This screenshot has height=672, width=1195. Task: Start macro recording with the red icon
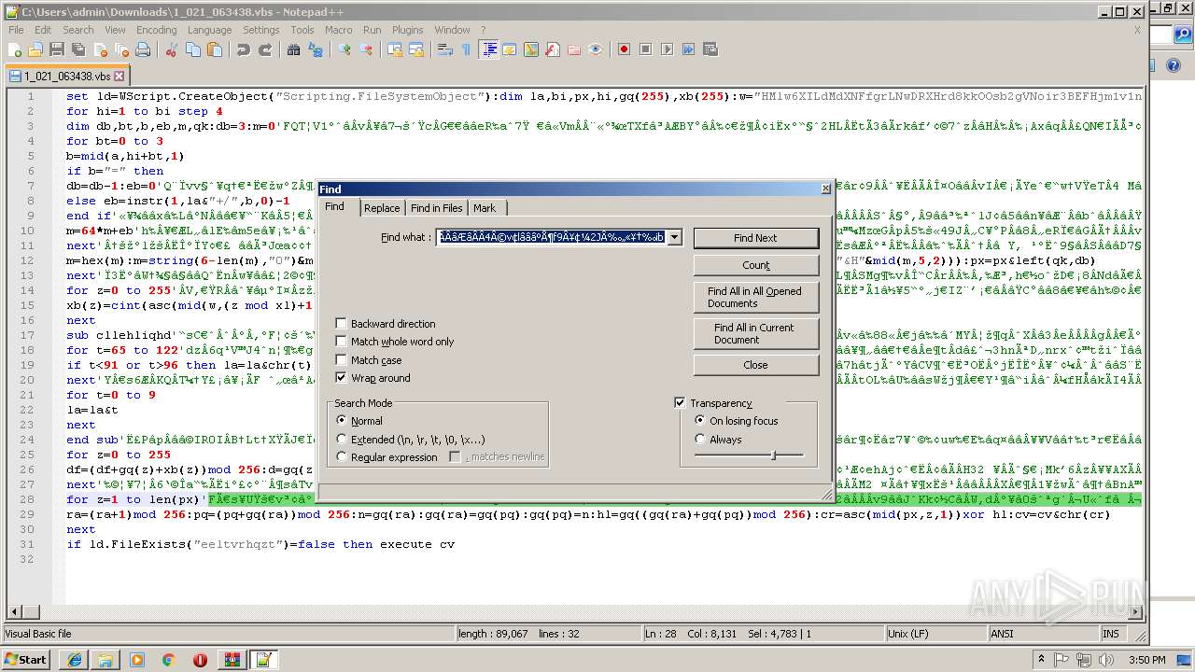click(624, 49)
